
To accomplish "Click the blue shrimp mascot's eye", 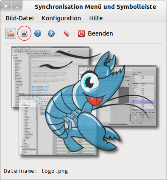I will point(89,81).
